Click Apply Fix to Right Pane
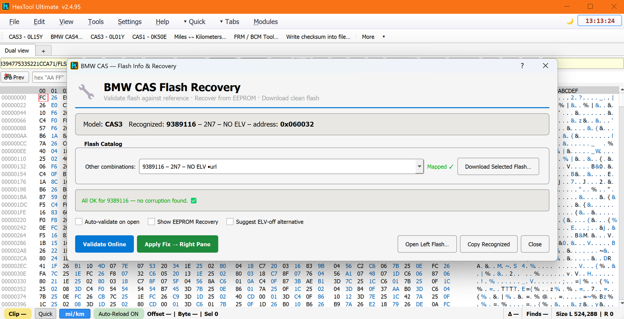This screenshot has width=624, height=319. (x=177, y=244)
